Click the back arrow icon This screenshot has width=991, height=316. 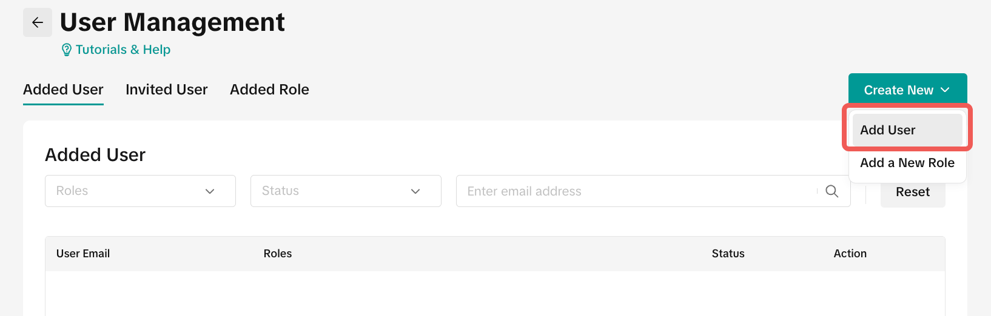pos(38,22)
